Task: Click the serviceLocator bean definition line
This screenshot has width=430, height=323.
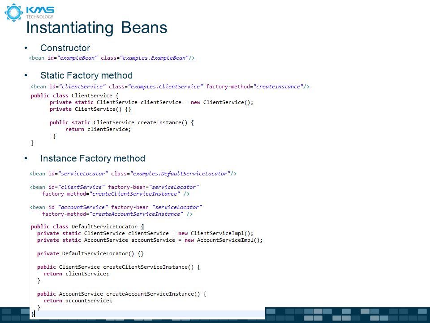Action: coord(133,174)
